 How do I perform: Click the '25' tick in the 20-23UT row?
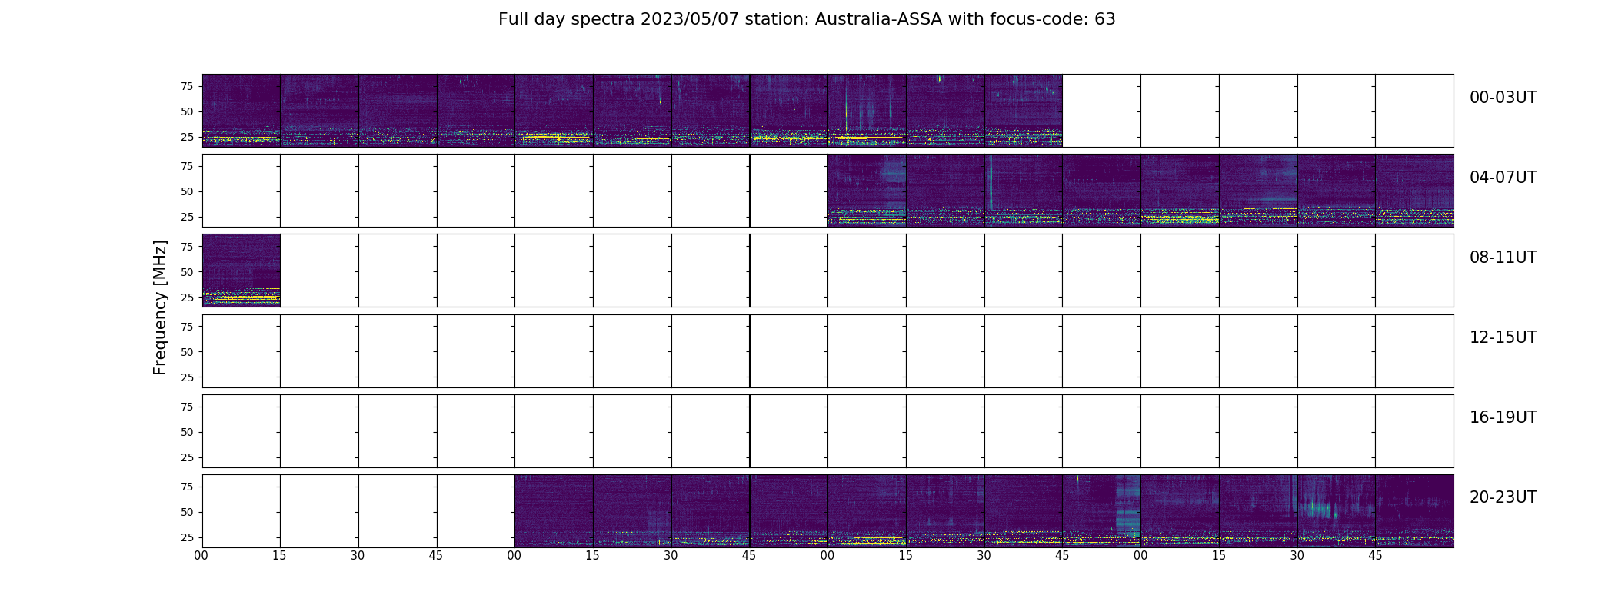point(187,537)
